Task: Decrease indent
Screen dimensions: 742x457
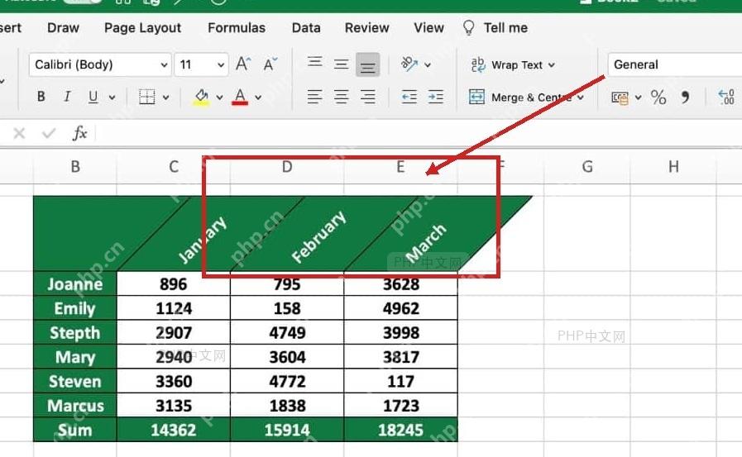Action: click(x=409, y=97)
